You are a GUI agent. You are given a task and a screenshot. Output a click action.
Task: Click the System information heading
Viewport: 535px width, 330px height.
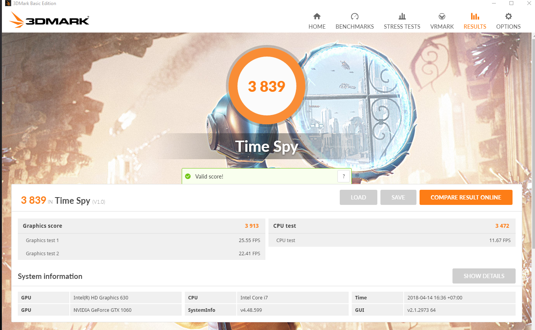(50, 276)
